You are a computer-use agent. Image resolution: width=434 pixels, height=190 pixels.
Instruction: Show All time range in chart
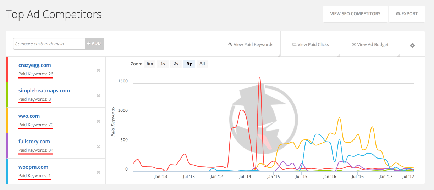[202, 64]
